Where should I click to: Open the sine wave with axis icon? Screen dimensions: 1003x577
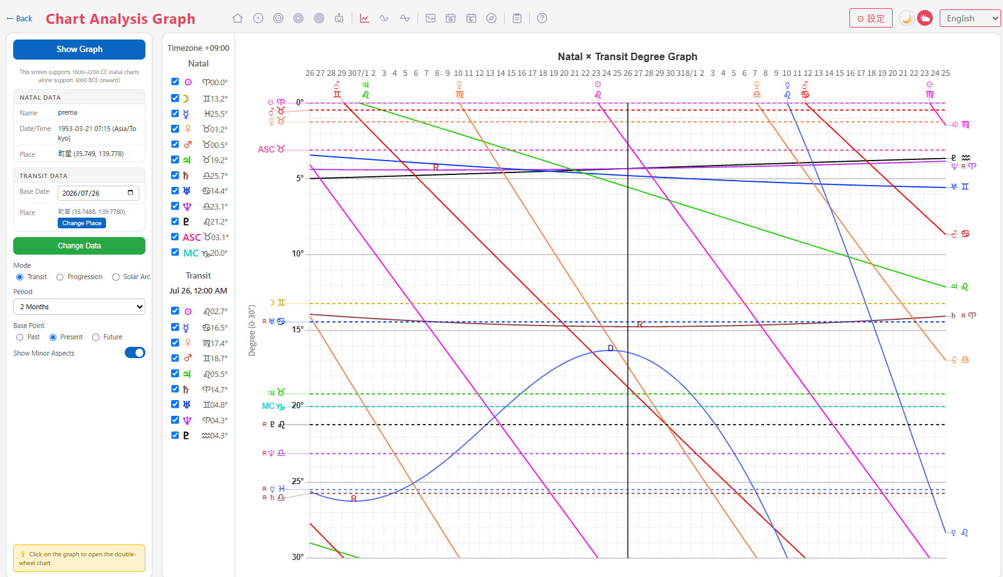coord(405,18)
